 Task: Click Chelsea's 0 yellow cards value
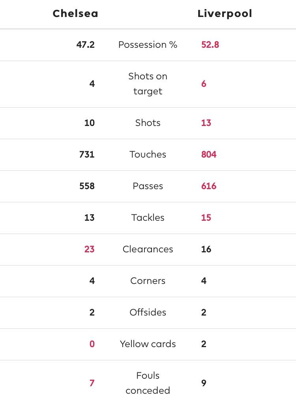tap(92, 344)
